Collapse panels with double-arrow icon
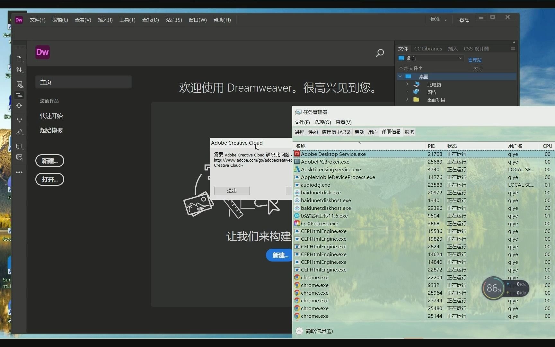 pos(514,42)
